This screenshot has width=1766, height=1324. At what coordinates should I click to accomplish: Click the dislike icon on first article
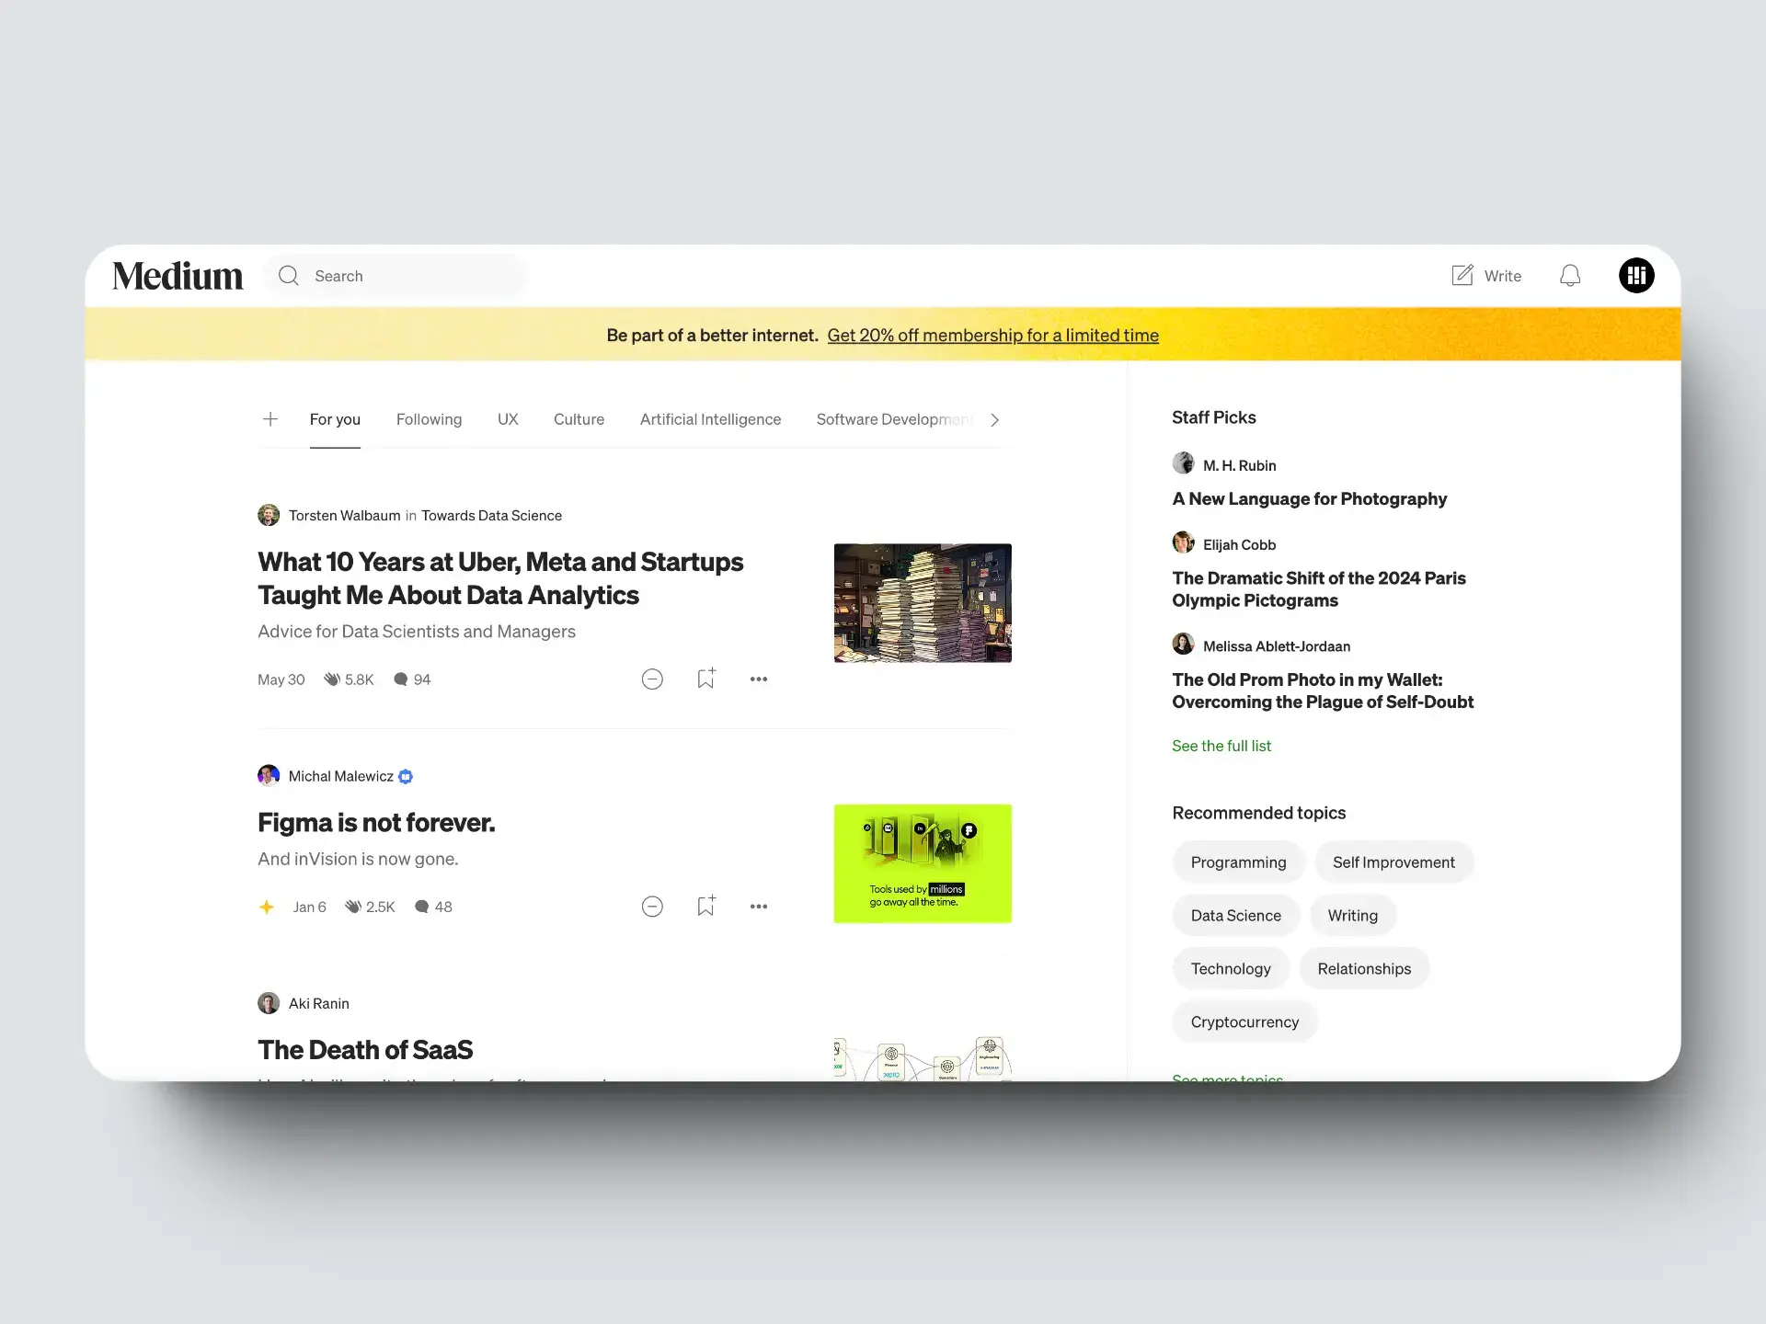651,679
